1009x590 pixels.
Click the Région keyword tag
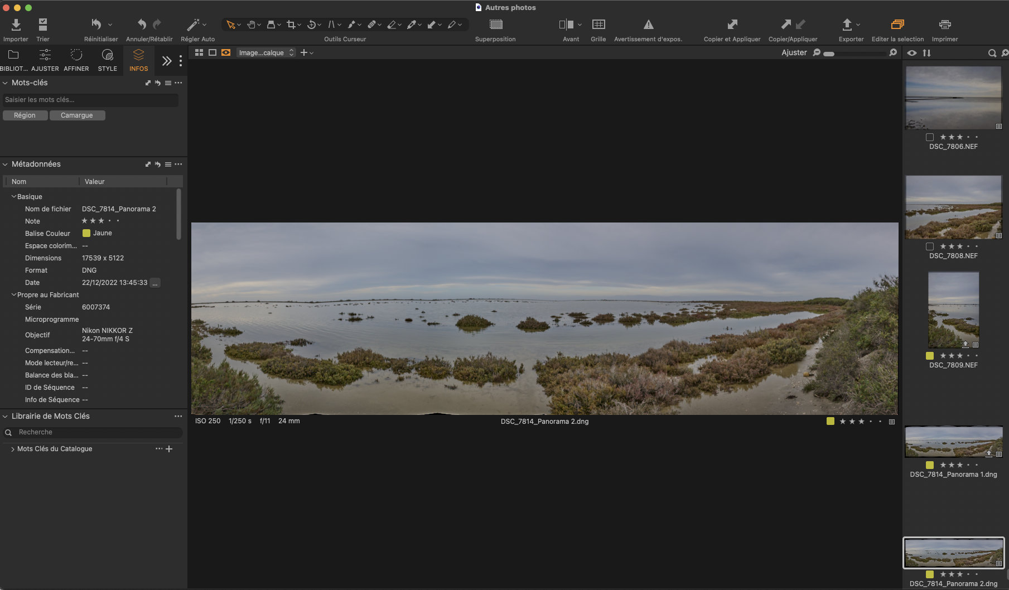click(25, 115)
